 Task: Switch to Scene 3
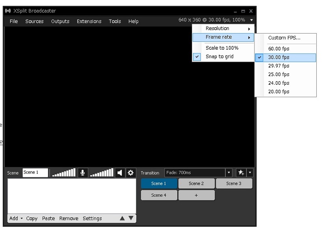pyautogui.click(x=234, y=183)
